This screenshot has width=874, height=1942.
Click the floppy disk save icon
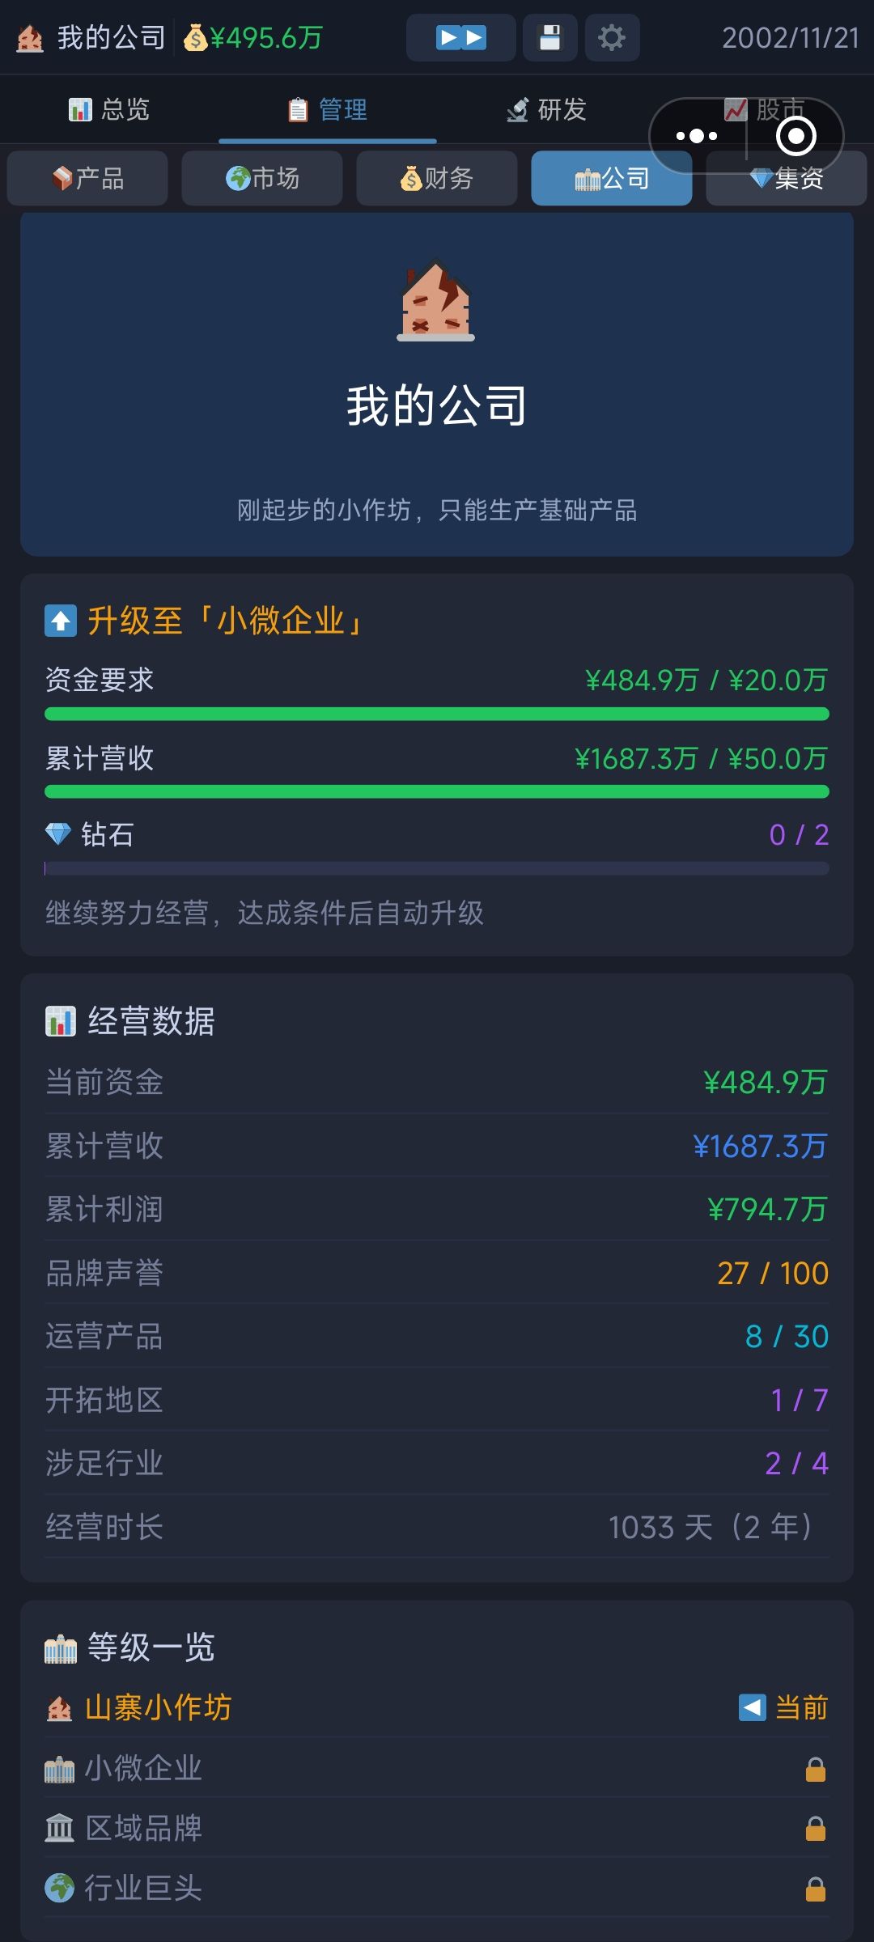[550, 38]
